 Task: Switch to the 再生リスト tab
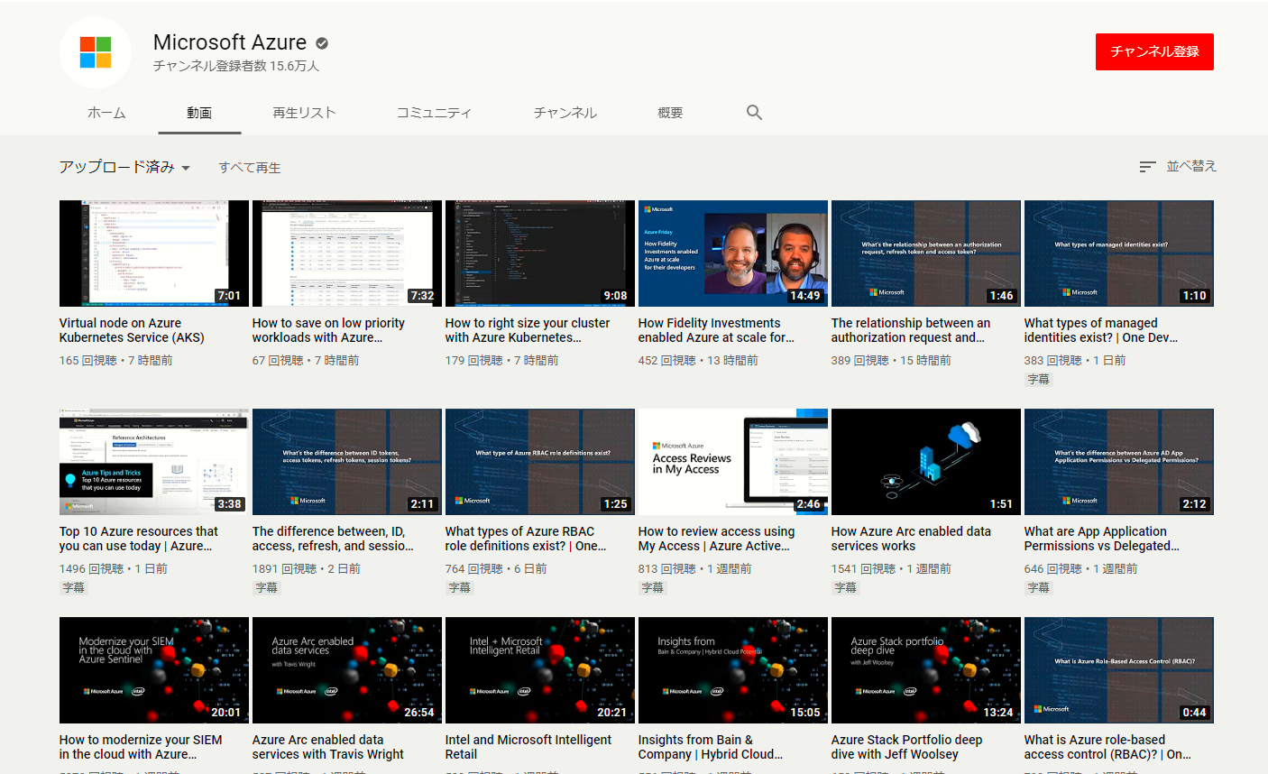pos(304,113)
